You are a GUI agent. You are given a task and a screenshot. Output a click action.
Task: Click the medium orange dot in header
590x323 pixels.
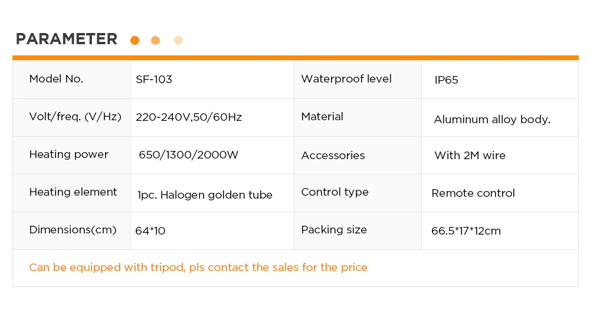coord(156,41)
